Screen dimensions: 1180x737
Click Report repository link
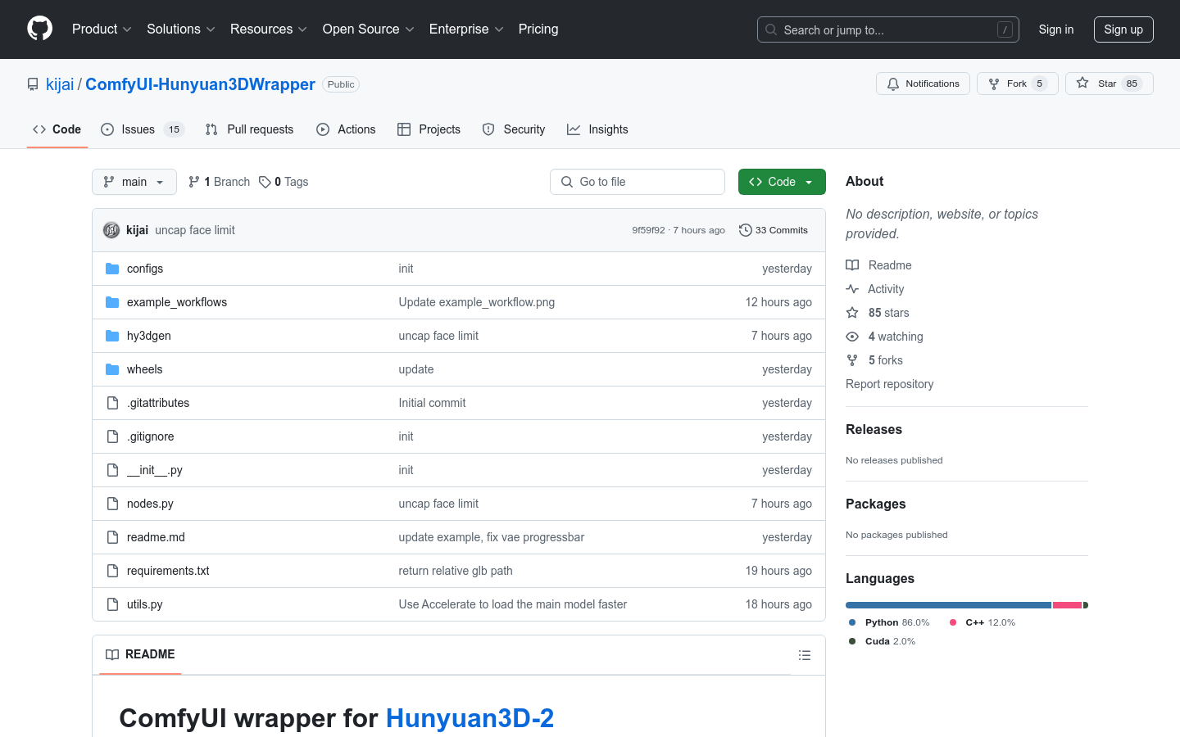point(889,384)
